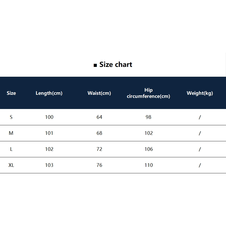The image size is (226, 226).
Task: Click the M size row label
Action: (x=11, y=133)
